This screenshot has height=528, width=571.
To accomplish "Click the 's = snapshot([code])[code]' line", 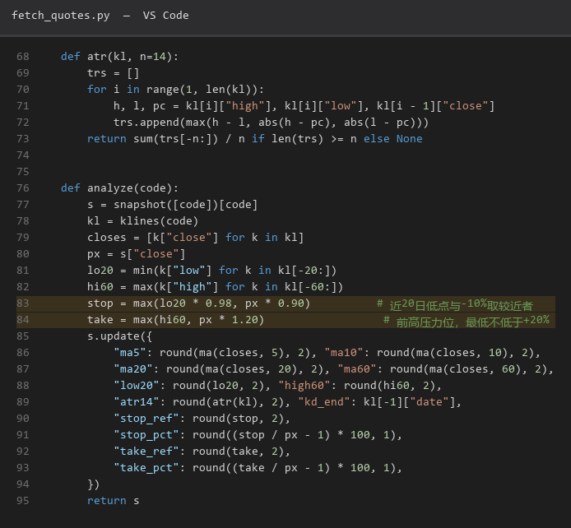I will (173, 205).
